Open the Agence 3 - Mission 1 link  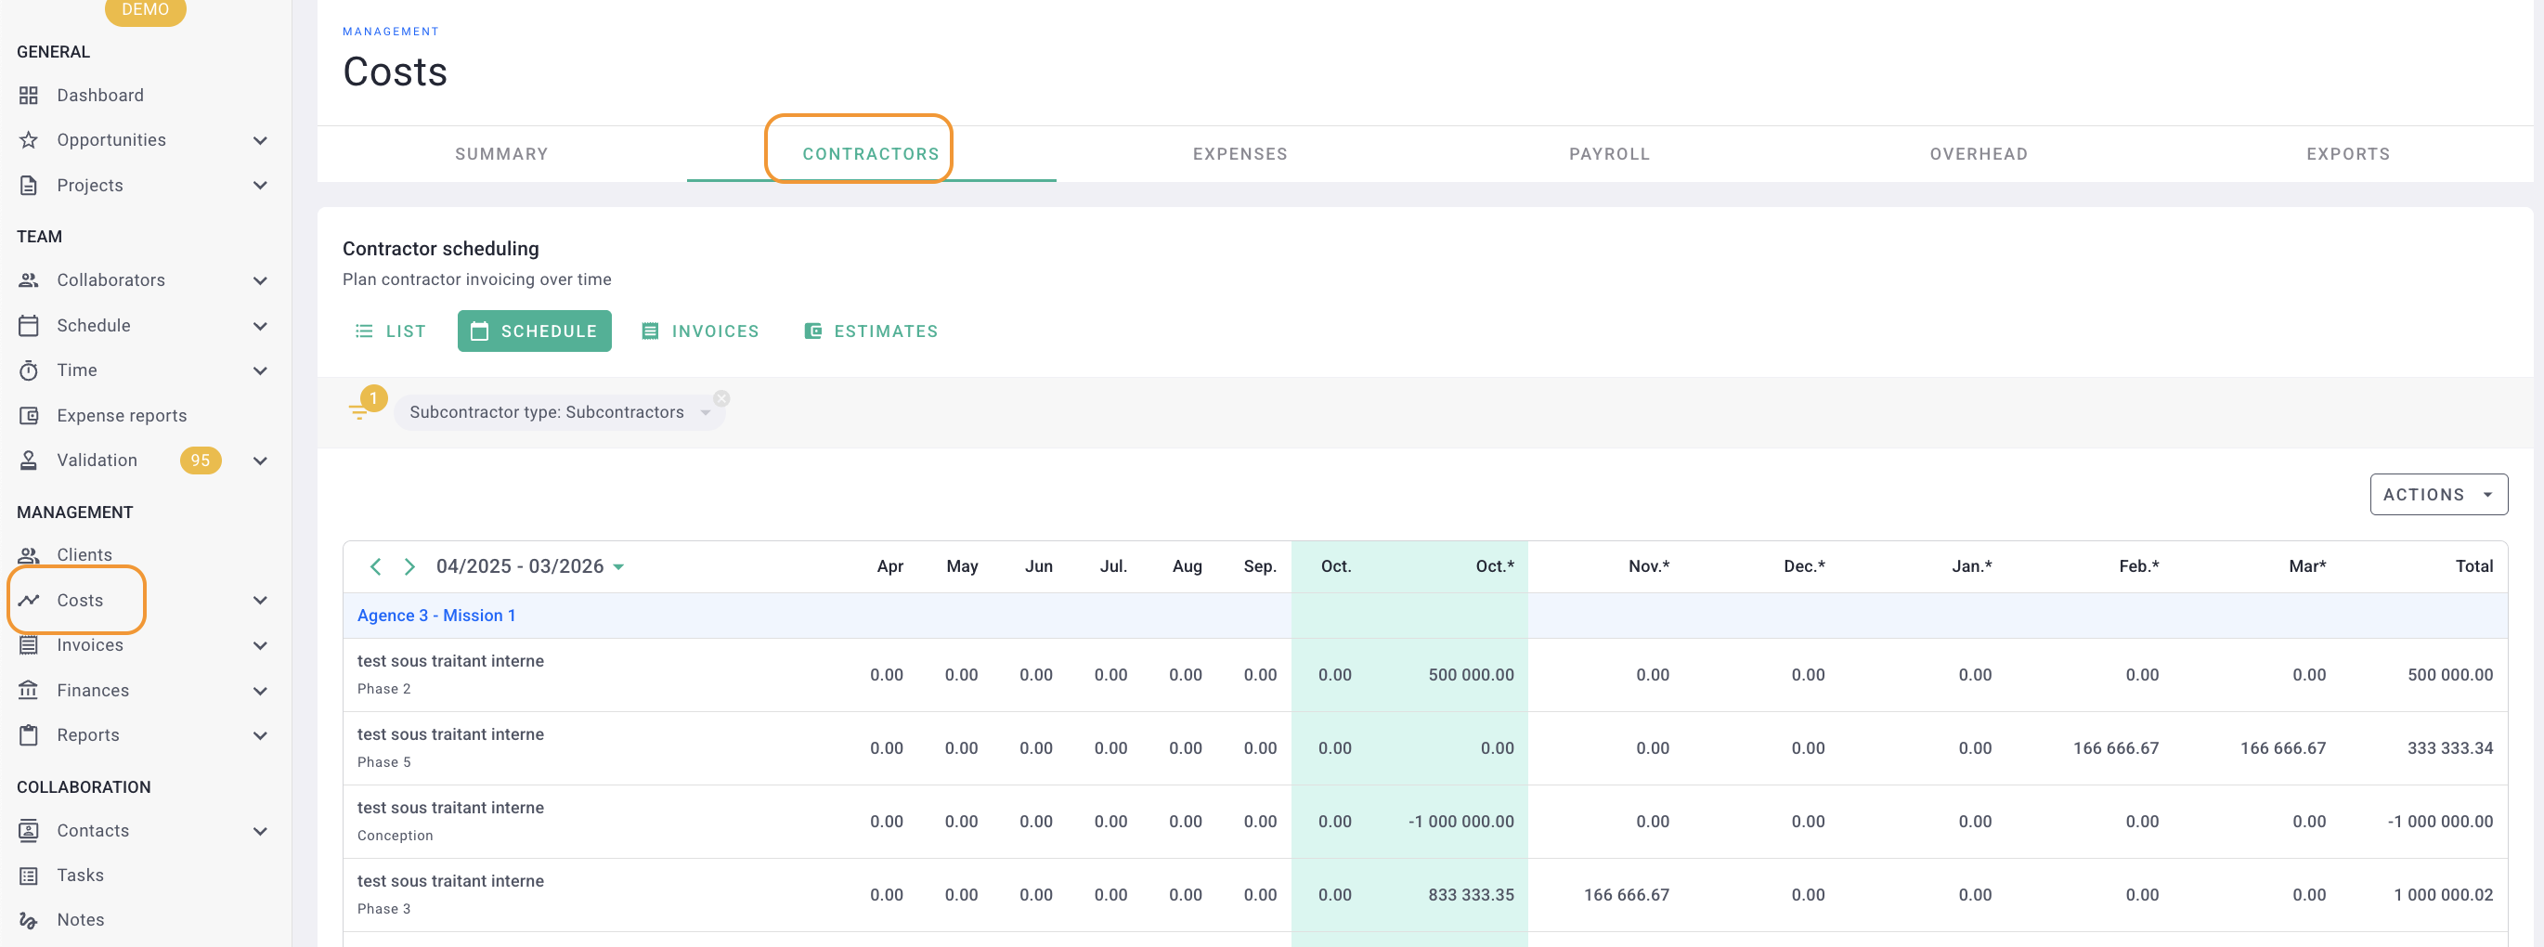(435, 616)
